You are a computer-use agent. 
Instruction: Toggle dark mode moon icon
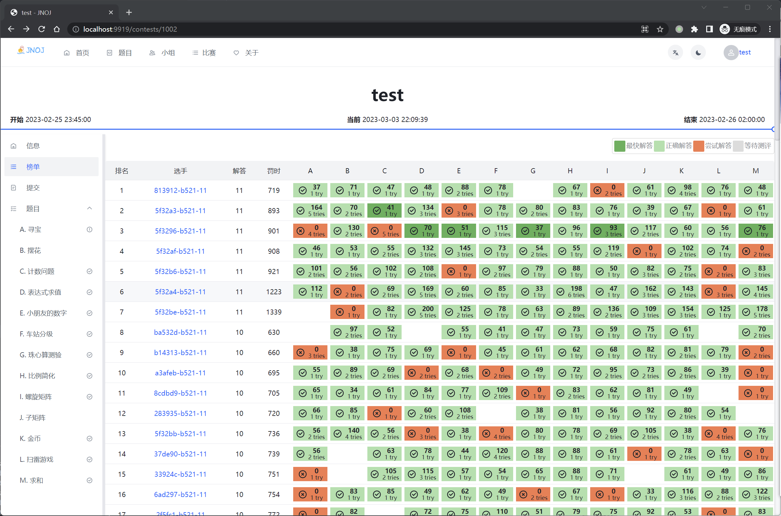tap(698, 53)
